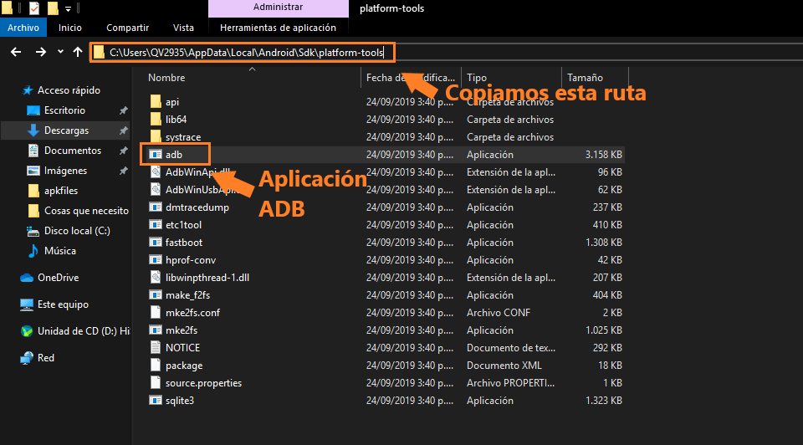
Task: Open the Archivo menu tab
Action: pos(23,28)
